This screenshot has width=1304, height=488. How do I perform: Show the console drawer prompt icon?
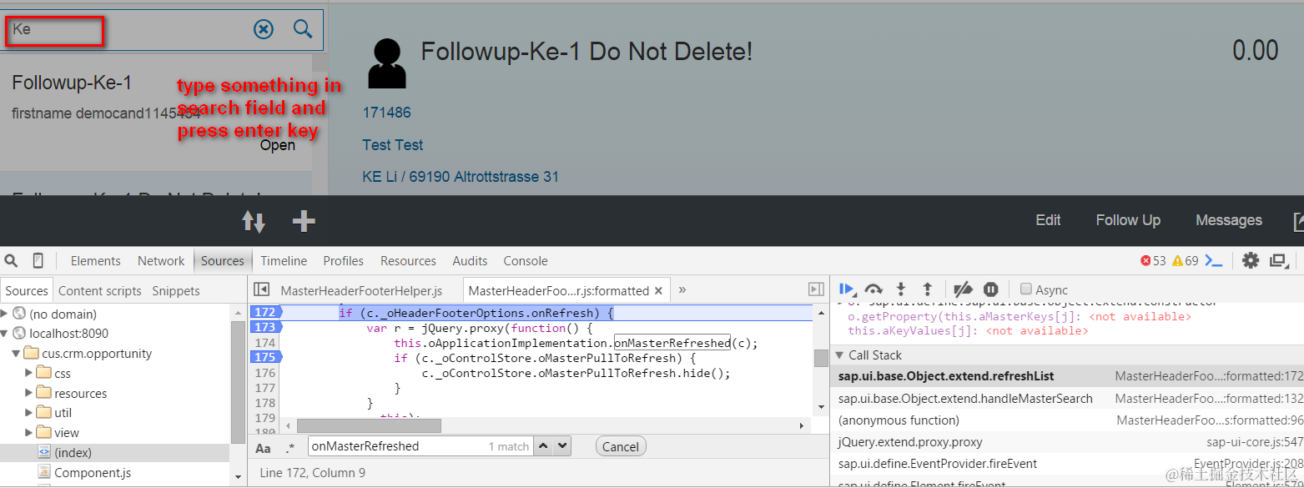pyautogui.click(x=1214, y=261)
